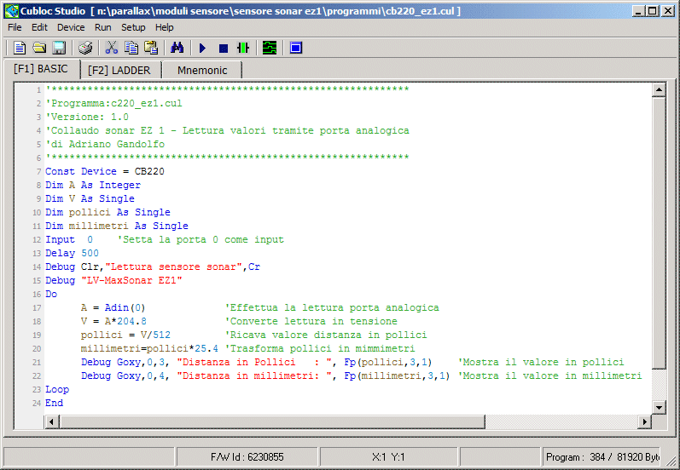Click the horizontal scrollbar right arrow
The image size is (680, 470).
[645, 421]
